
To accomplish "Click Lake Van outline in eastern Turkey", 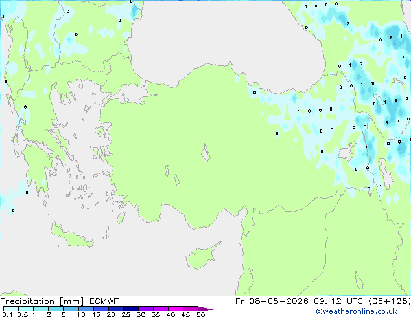I will pos(347,151).
